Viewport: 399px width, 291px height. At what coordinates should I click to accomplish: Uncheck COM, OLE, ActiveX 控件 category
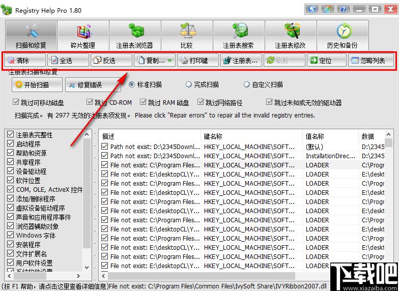tap(10, 189)
